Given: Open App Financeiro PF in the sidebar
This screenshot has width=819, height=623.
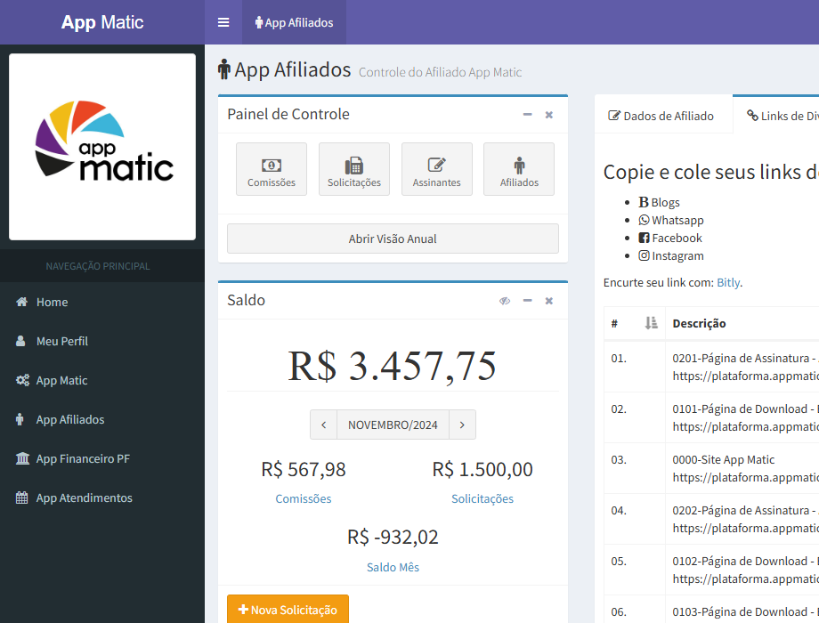Looking at the screenshot, I should point(84,458).
